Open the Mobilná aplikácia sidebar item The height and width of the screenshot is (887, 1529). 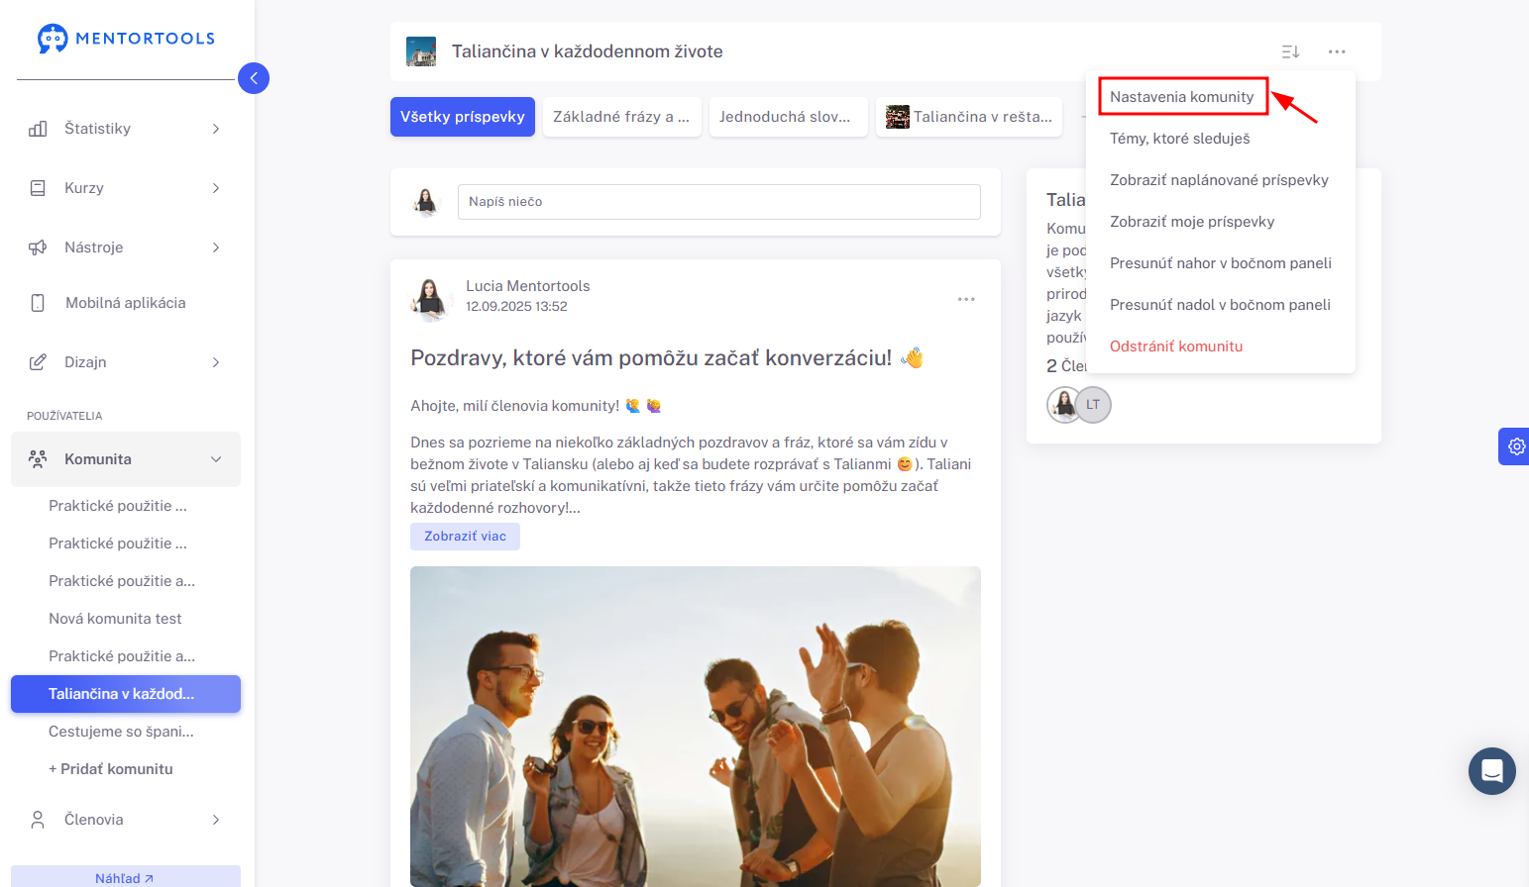click(126, 303)
